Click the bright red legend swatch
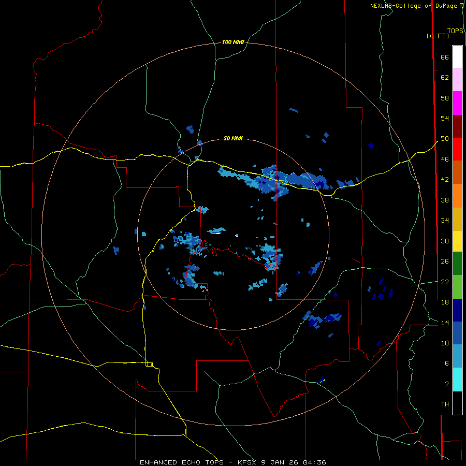This screenshot has width=466, height=466. point(457,149)
